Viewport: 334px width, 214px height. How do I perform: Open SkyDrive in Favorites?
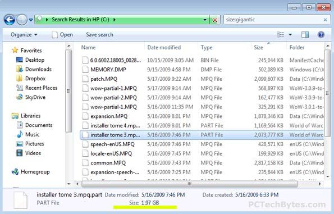tap(31, 97)
